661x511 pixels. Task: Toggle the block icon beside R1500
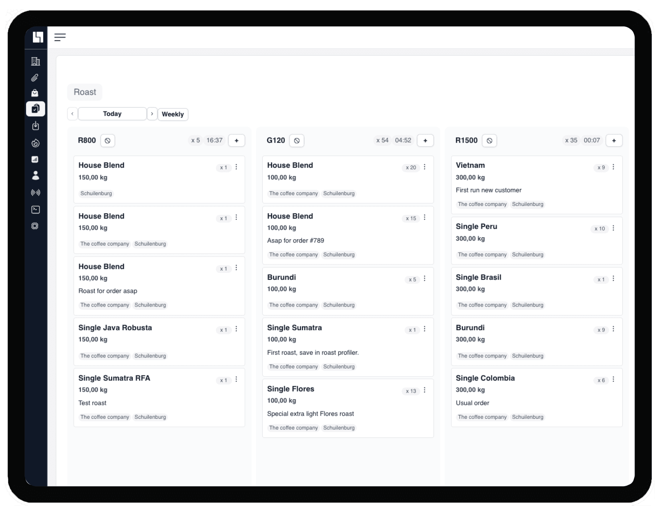pyautogui.click(x=489, y=141)
